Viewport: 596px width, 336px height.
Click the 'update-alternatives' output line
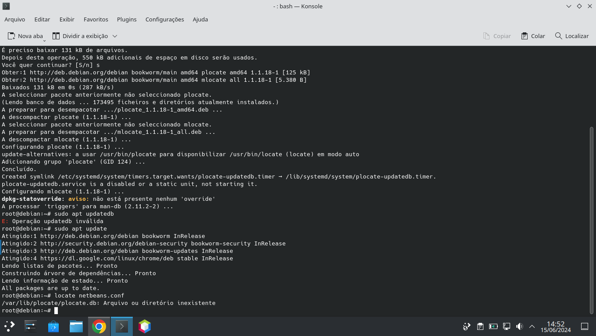[181, 154]
